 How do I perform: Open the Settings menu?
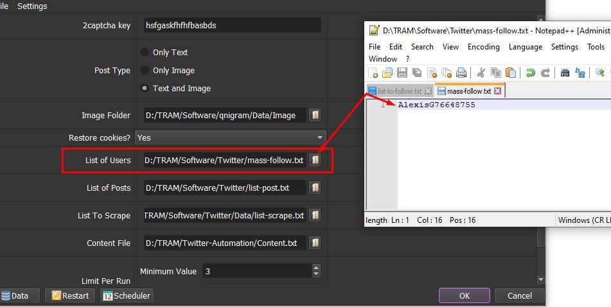click(x=32, y=6)
